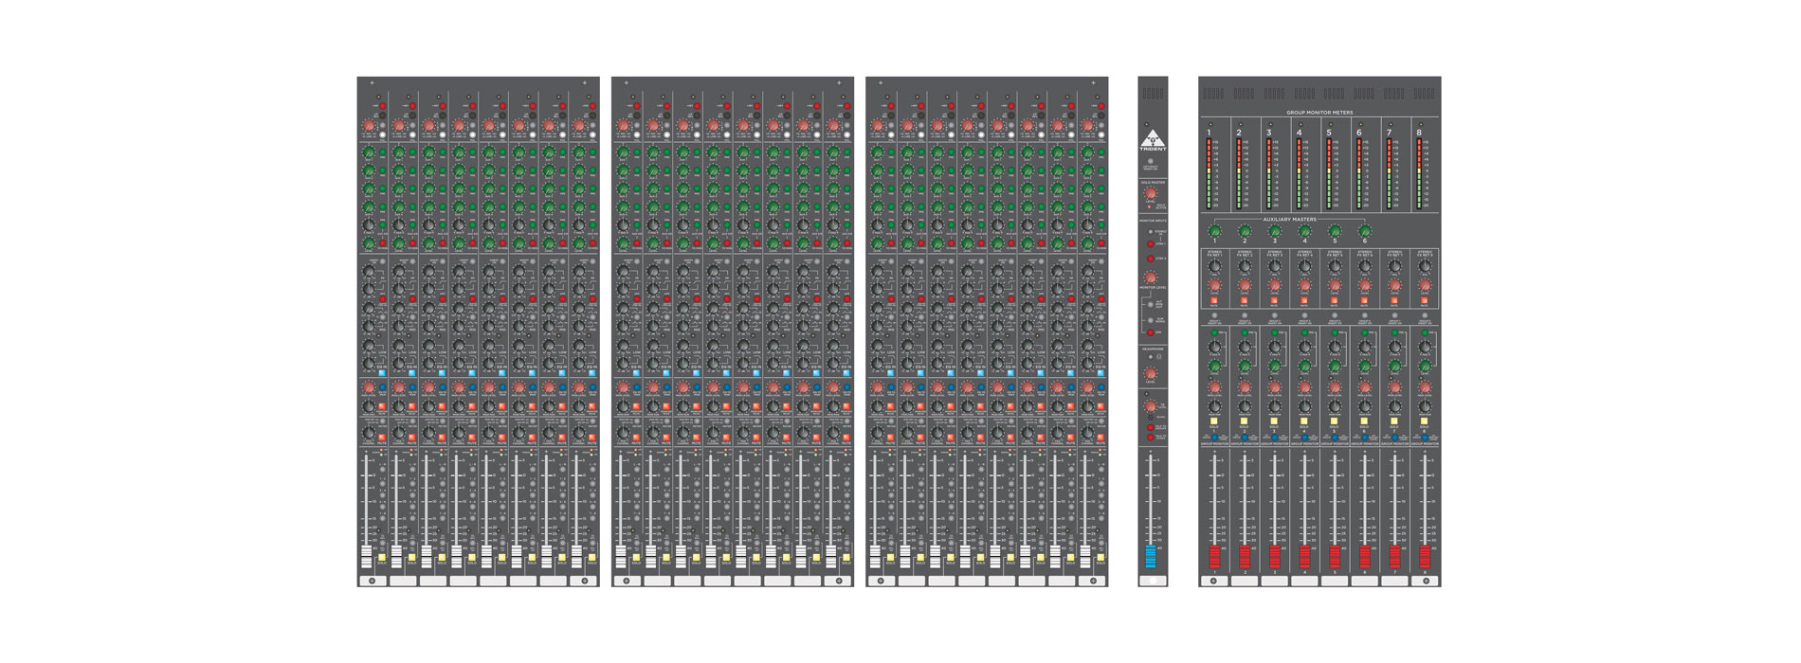
Task: Click the red group 1 fader cap
Action: click(x=1214, y=556)
